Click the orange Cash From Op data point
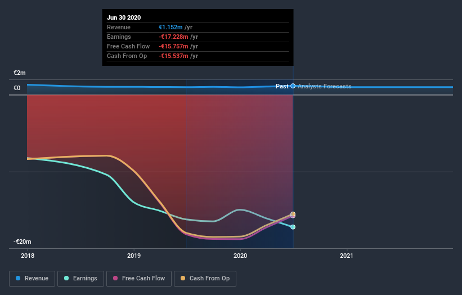The height and width of the screenshot is (295, 462). pyautogui.click(x=293, y=214)
